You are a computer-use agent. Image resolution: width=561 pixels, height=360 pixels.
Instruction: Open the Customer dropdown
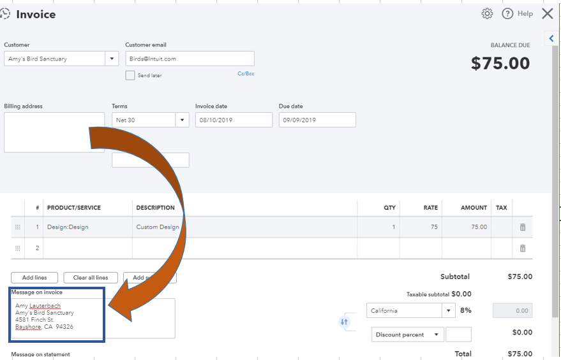click(112, 59)
